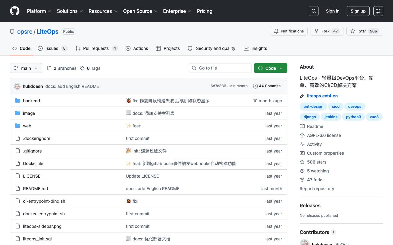This screenshot has width=393, height=245.
Task: Select the jenkins topic tag
Action: click(331, 117)
